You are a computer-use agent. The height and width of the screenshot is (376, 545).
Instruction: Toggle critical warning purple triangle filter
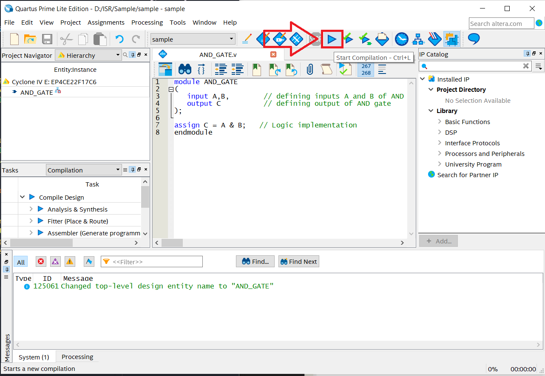point(55,261)
